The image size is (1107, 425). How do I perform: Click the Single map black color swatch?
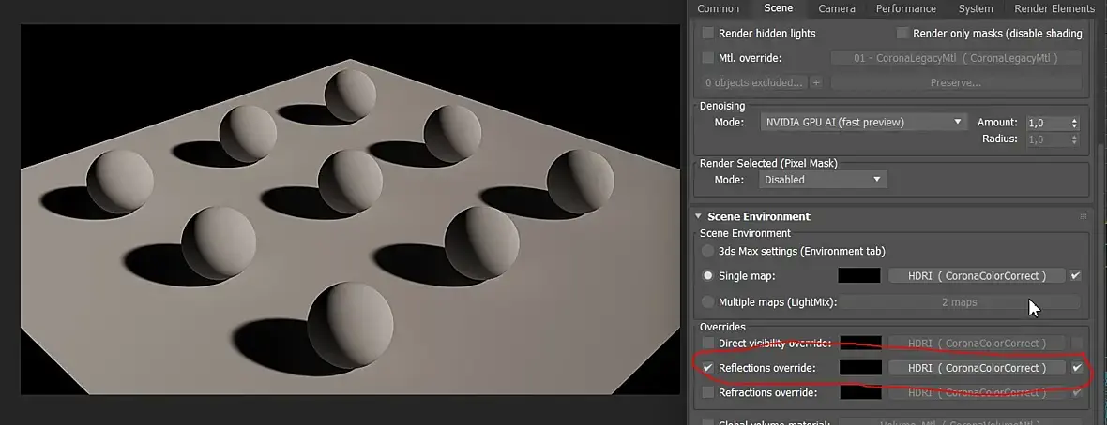(859, 275)
